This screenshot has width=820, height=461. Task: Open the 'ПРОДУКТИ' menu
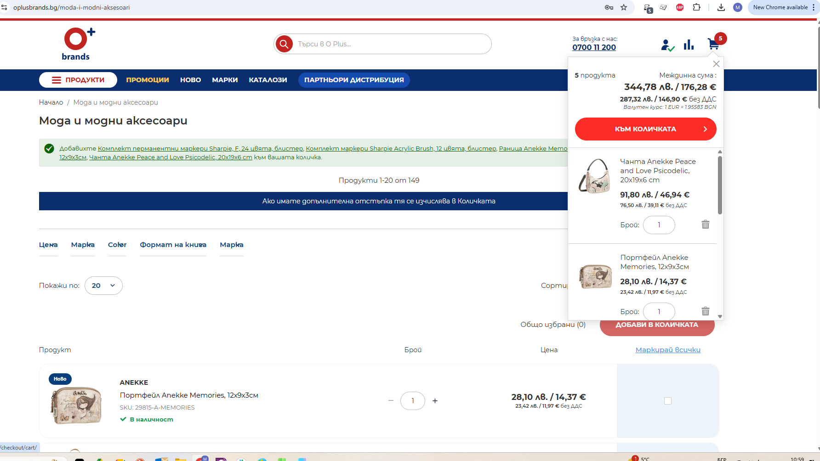(x=78, y=80)
